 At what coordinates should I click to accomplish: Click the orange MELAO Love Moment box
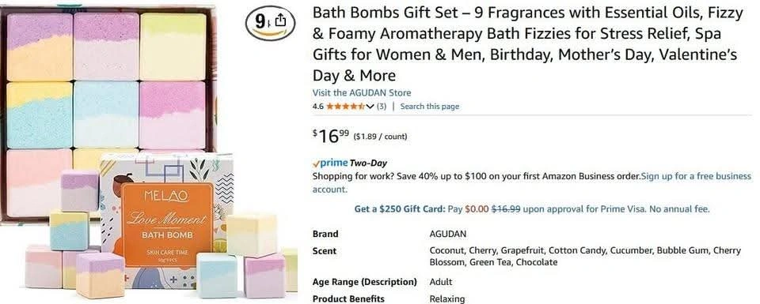pyautogui.click(x=167, y=226)
